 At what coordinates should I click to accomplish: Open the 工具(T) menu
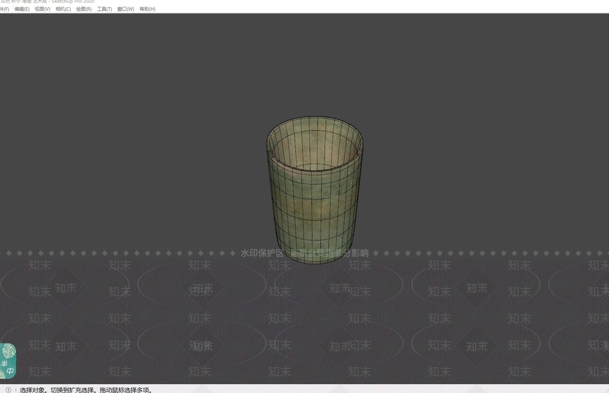[x=104, y=9]
